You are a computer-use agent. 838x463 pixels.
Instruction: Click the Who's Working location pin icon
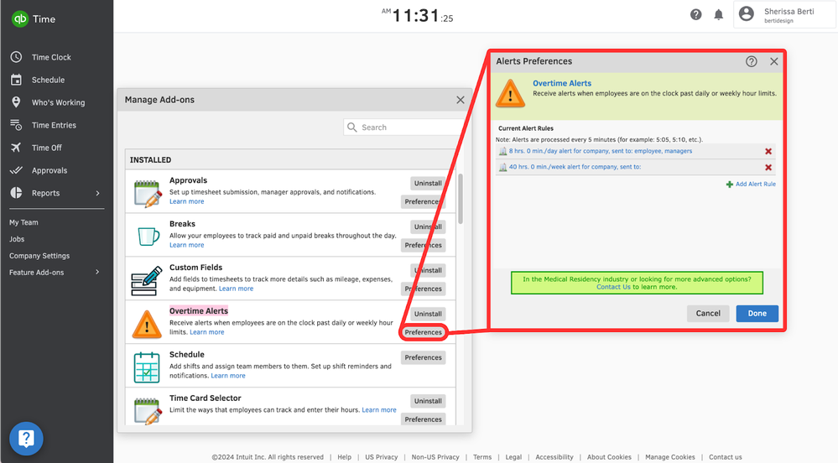(16, 102)
